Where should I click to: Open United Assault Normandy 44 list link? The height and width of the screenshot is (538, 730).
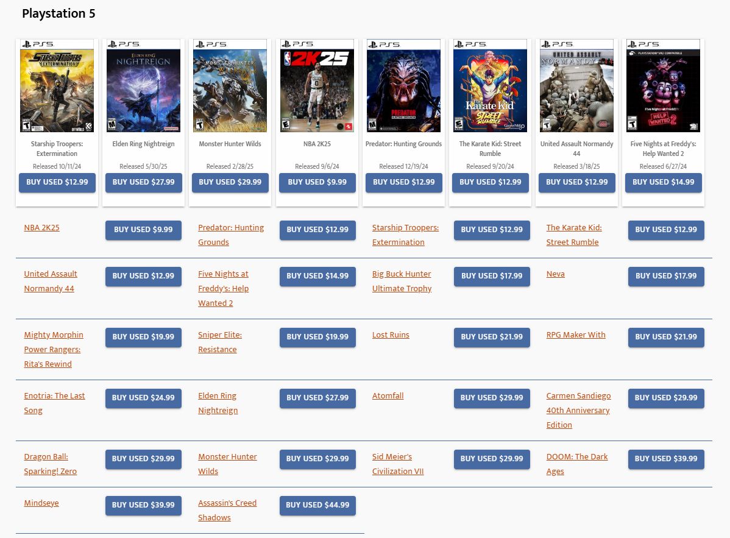point(51,281)
